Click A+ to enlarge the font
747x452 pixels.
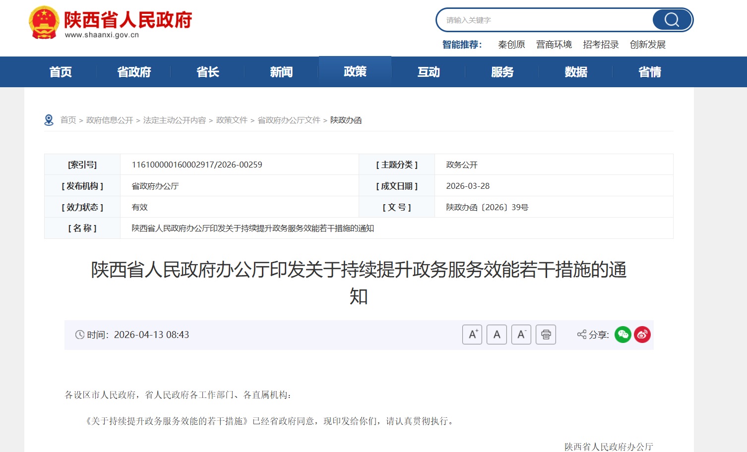click(x=472, y=335)
